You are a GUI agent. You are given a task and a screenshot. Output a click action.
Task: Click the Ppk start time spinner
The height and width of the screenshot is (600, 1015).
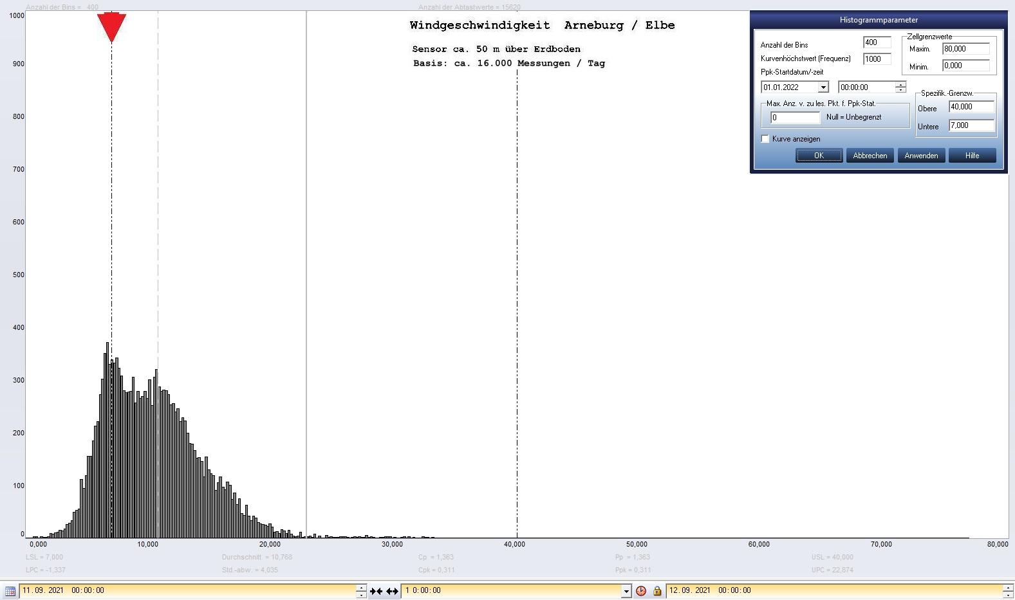click(900, 87)
